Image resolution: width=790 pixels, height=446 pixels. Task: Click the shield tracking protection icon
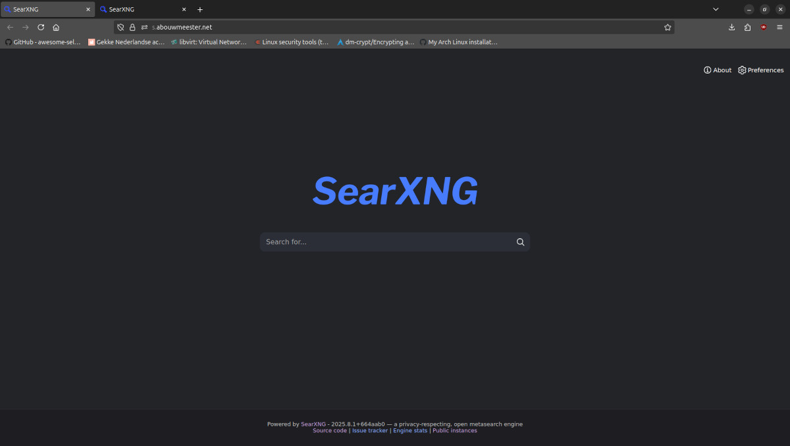pos(120,27)
